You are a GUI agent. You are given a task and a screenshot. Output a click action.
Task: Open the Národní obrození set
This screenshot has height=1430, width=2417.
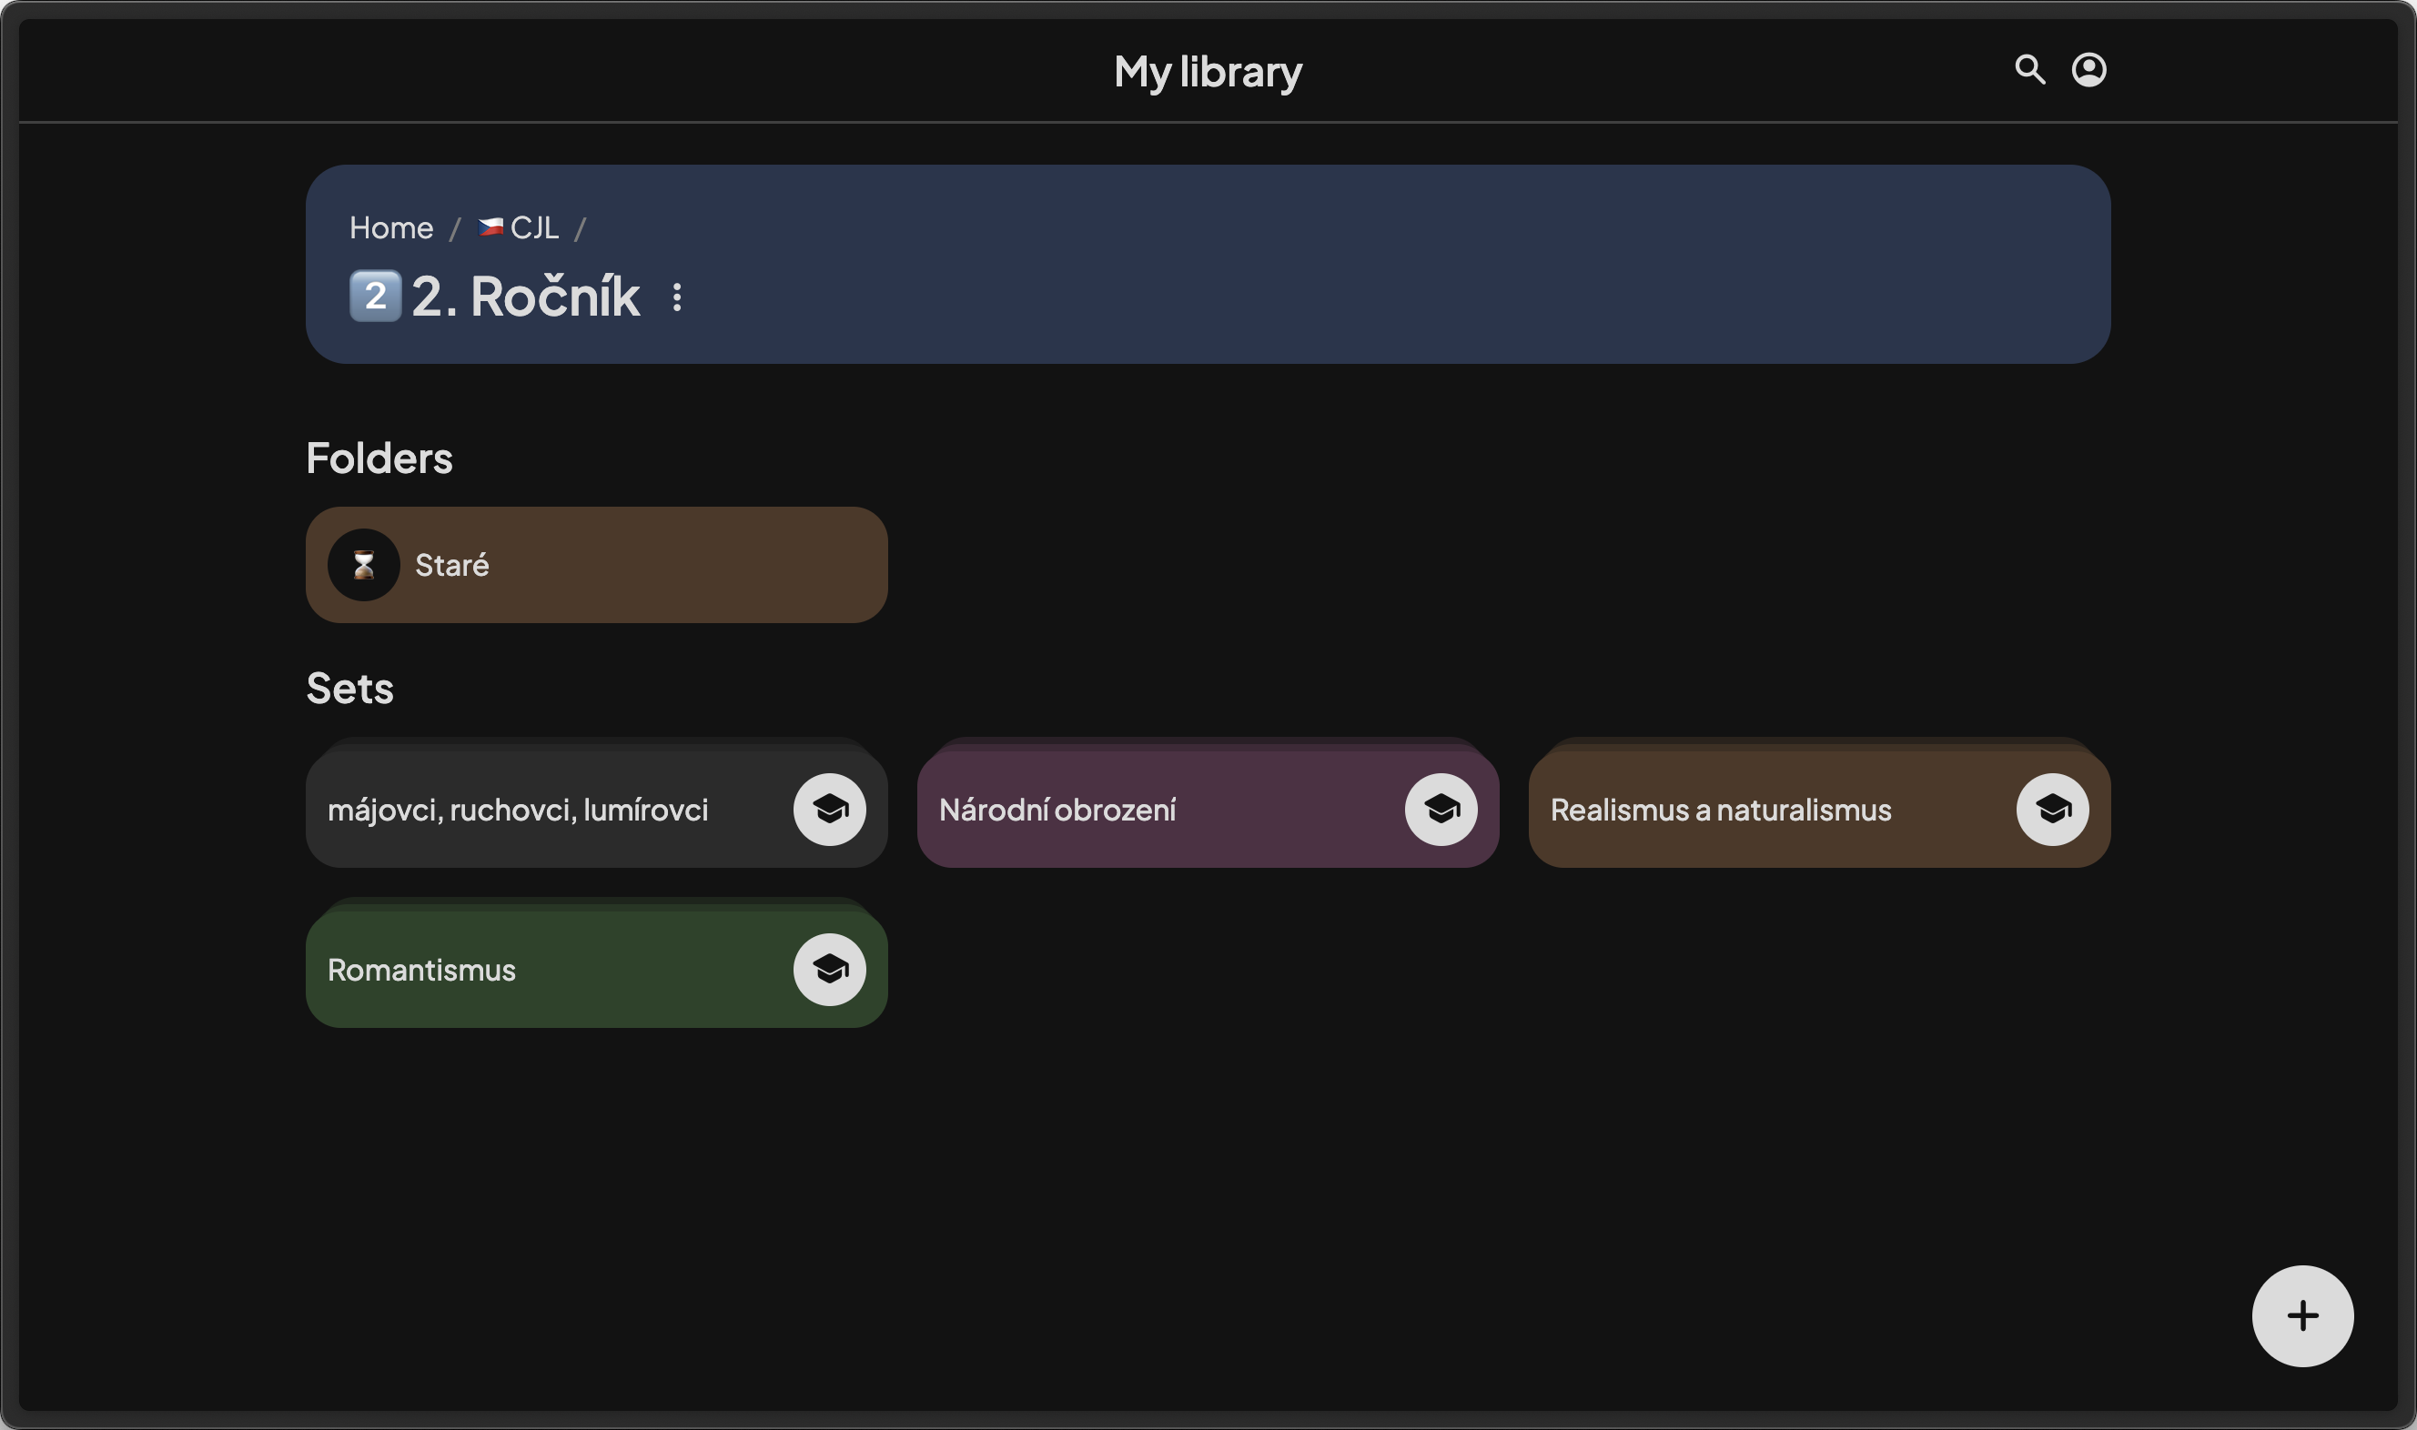click(1208, 810)
